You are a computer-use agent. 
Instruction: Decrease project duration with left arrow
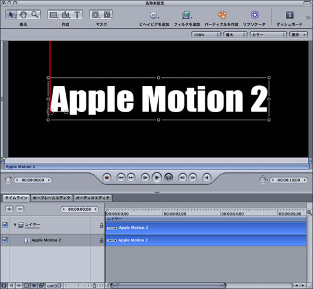point(272,180)
